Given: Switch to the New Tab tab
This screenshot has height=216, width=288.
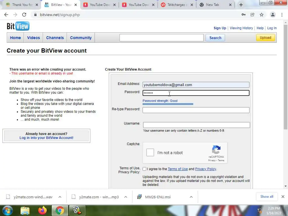Looking at the screenshot, I should [213, 5].
